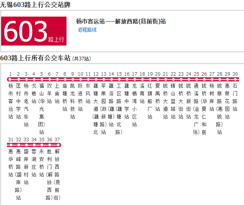Click stop number label 34

34,140
